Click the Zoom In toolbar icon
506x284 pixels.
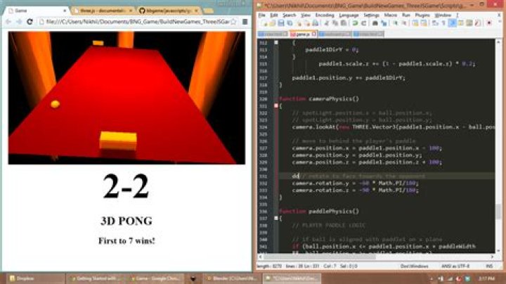click(x=395, y=23)
